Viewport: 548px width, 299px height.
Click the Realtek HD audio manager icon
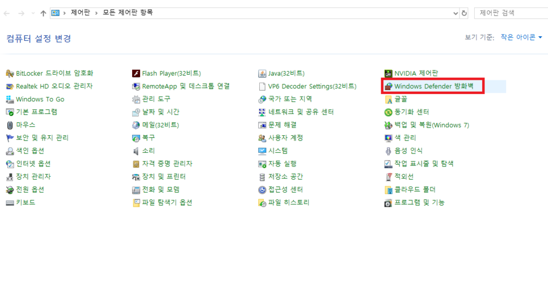[x=10, y=86]
